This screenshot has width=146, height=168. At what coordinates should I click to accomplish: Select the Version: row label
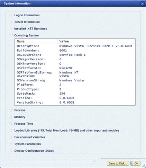coord(24,98)
